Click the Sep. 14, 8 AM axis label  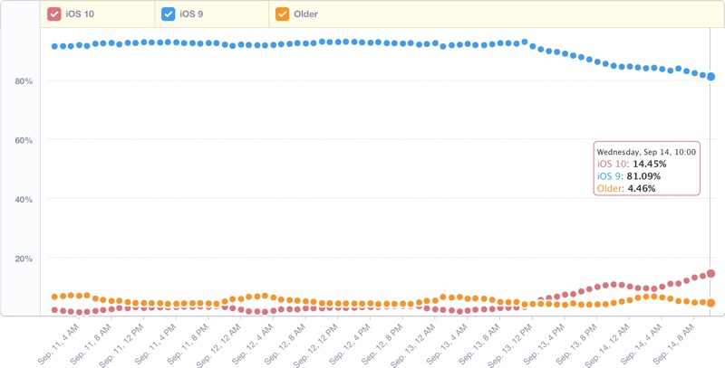[x=673, y=344]
